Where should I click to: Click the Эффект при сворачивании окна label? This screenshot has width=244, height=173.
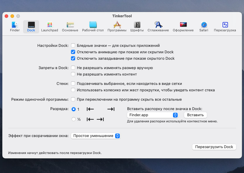39,136
